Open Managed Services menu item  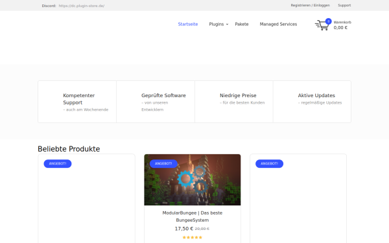click(278, 24)
